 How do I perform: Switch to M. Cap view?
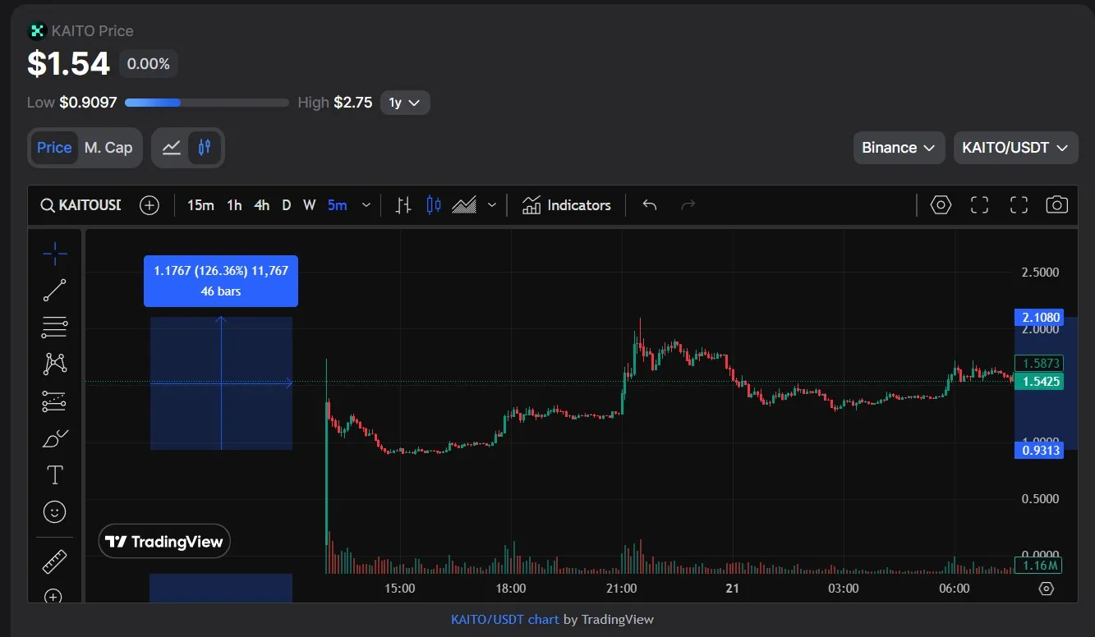(108, 148)
